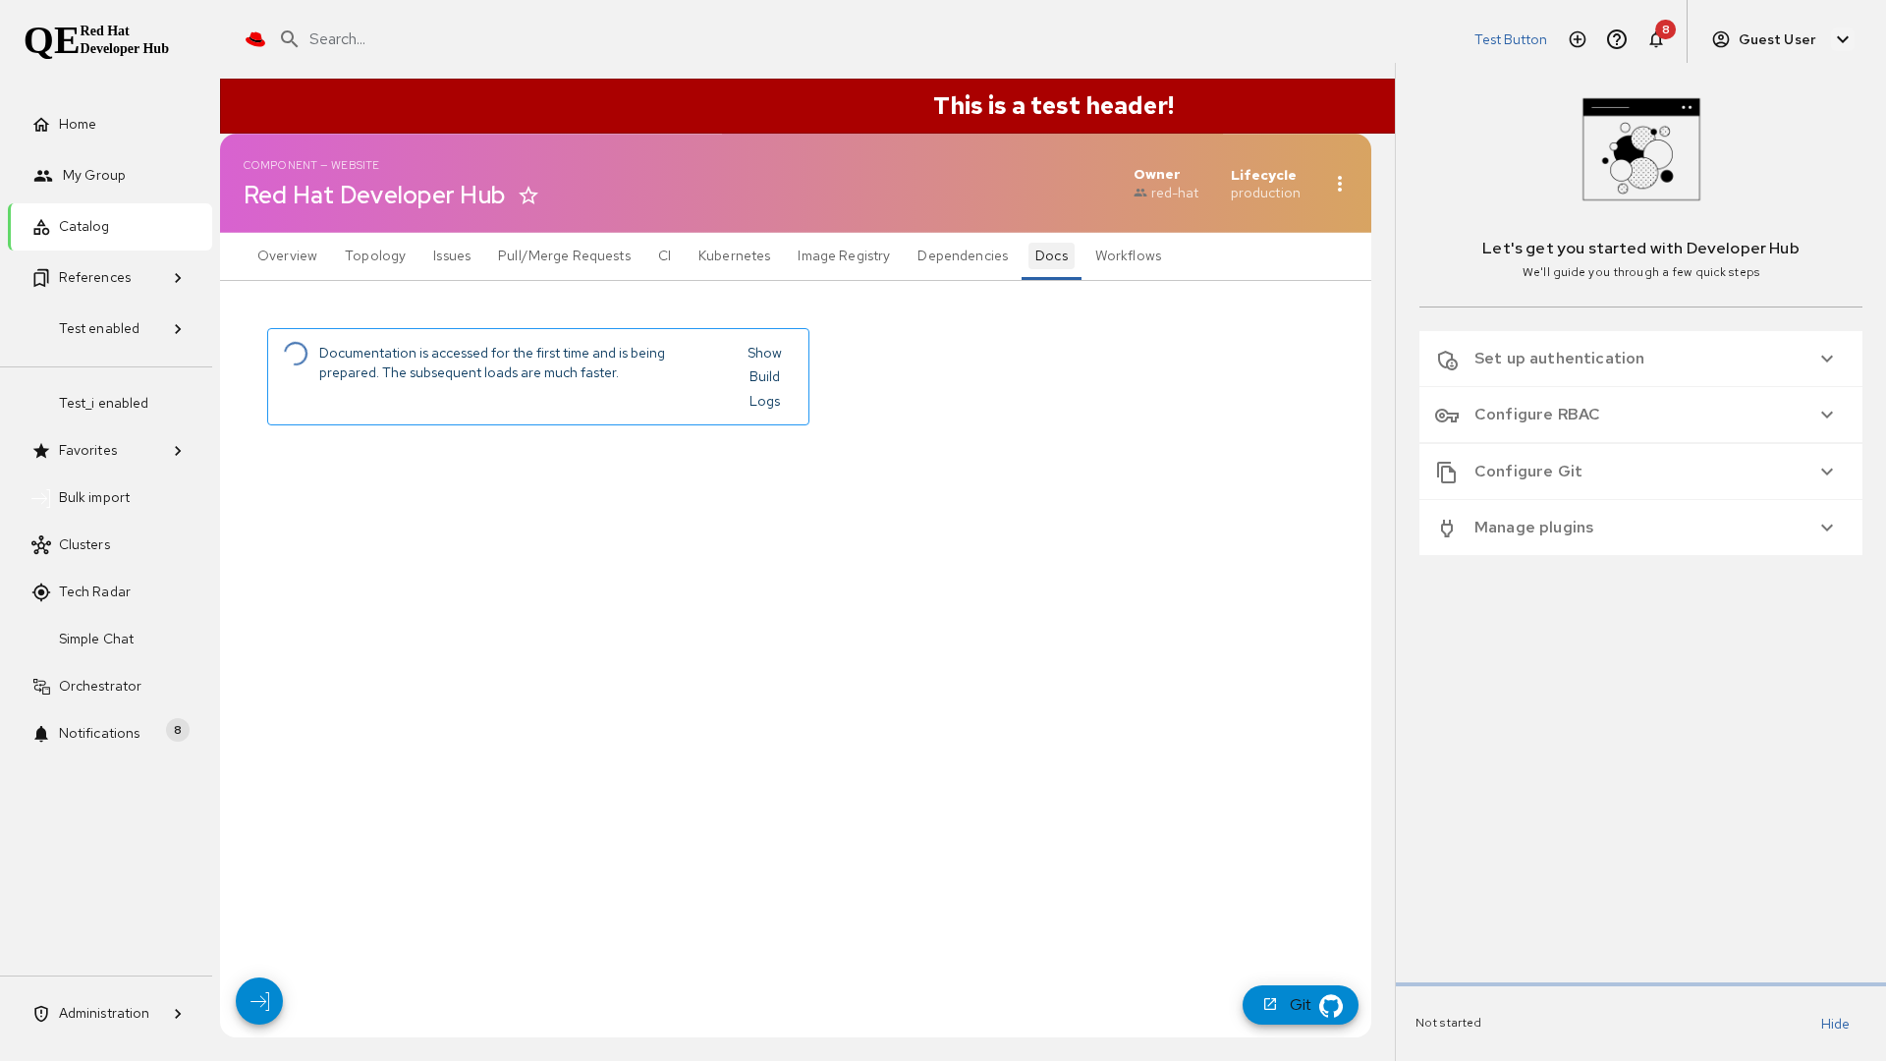The image size is (1886, 1061).
Task: Click the Search input field
Action: click(x=589, y=39)
